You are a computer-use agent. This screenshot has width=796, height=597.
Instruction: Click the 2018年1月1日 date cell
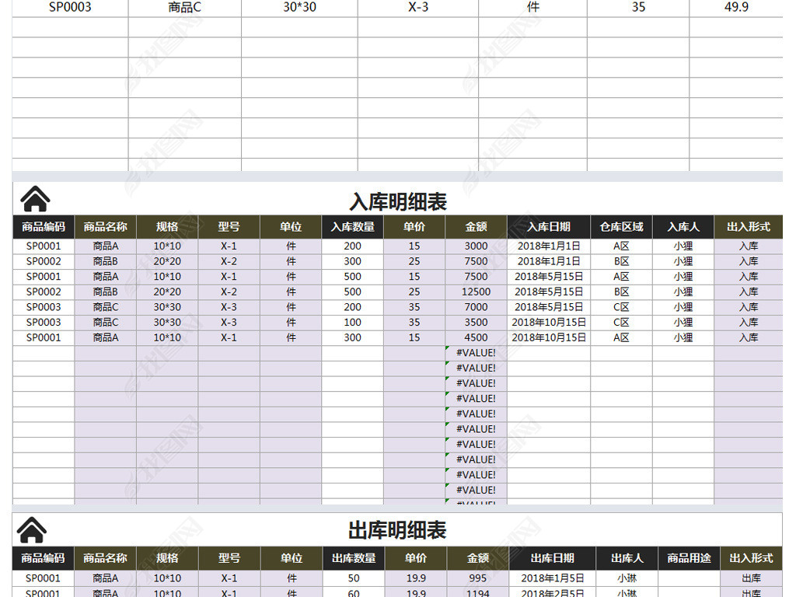pyautogui.click(x=550, y=246)
